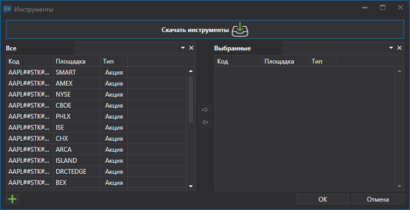Screen dimensions: 410x210
Task: Select the BEX exchange row
Action: point(96,183)
